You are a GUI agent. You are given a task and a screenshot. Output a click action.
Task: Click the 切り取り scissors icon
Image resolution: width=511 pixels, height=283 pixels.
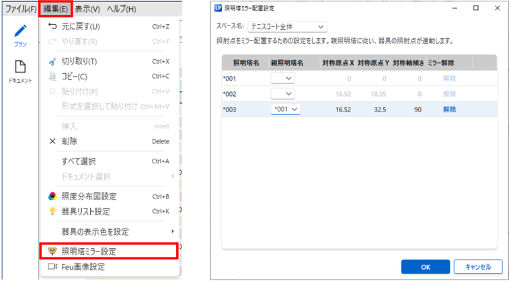(53, 61)
